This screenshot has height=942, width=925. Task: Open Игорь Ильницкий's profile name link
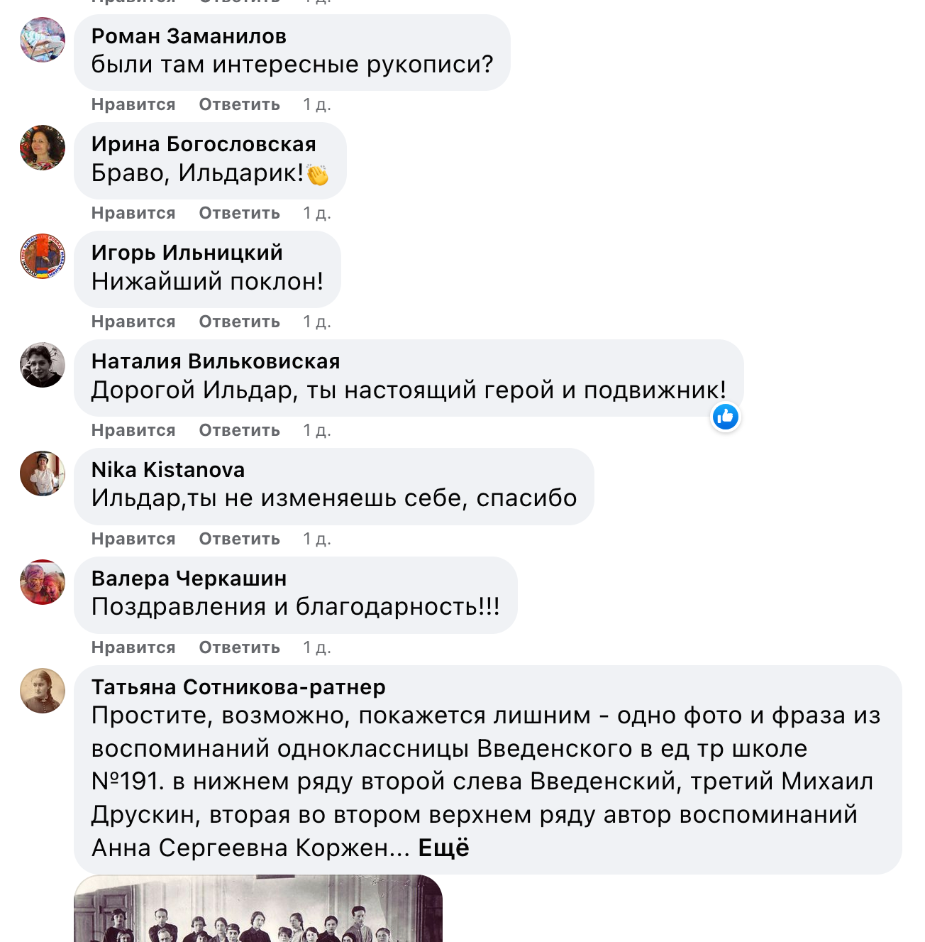point(187,253)
